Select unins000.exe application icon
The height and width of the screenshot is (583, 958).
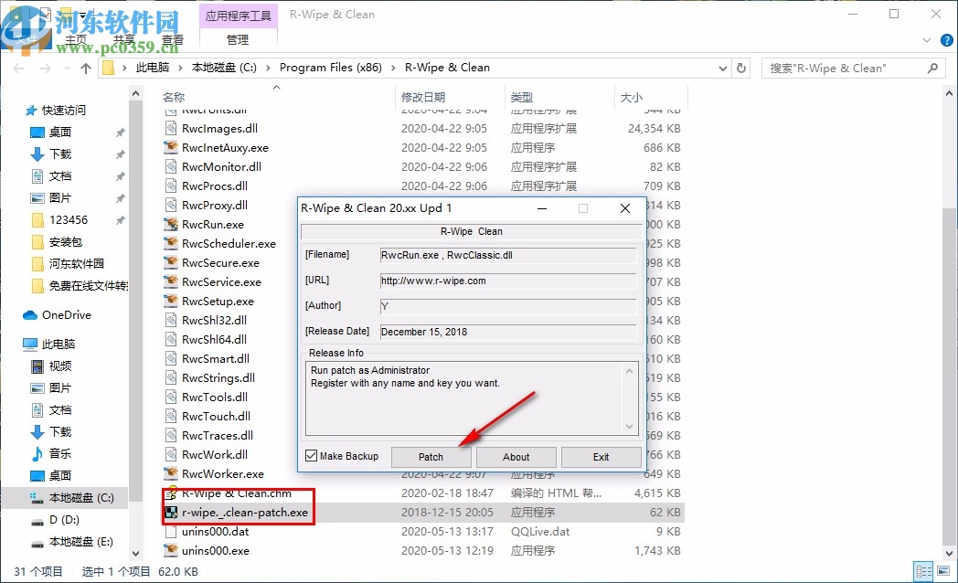coord(171,551)
